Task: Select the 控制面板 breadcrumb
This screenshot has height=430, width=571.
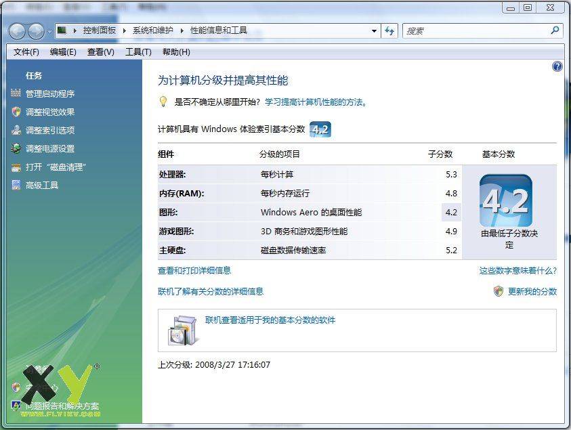Action: coord(99,30)
